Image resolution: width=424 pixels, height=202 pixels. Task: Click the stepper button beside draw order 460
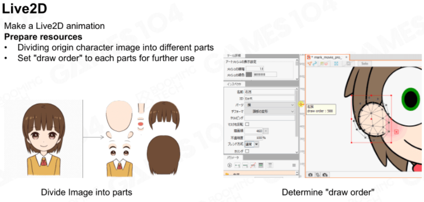coord(266,131)
